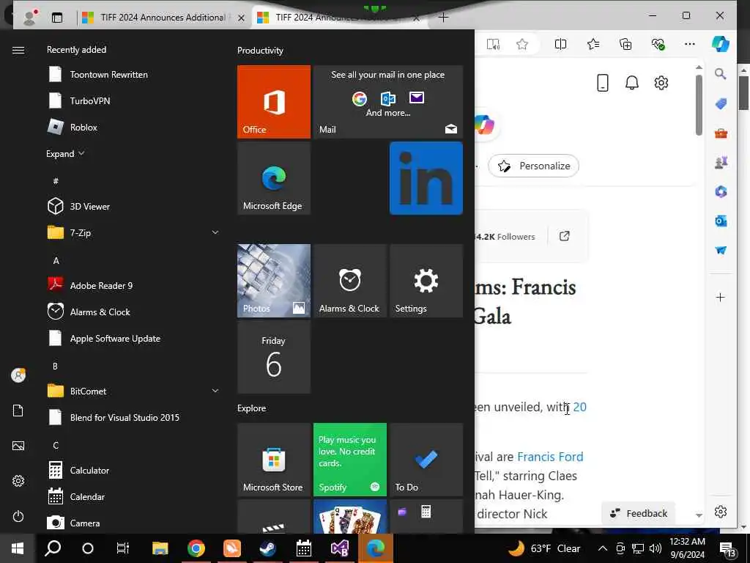Viewport: 750px width, 563px height.
Task: Open Alarms & Clock in app list
Action: pos(134,312)
